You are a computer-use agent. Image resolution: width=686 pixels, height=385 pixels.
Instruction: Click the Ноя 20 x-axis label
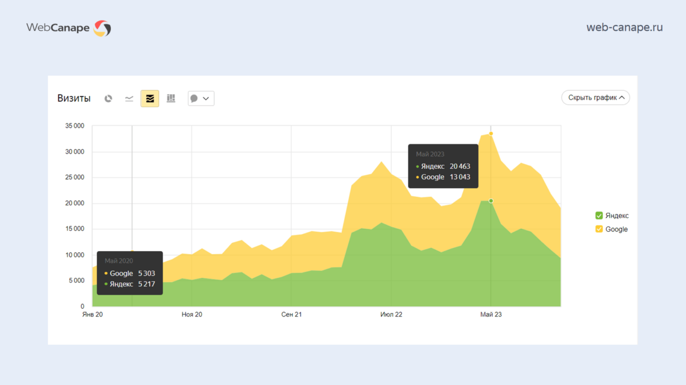click(192, 315)
